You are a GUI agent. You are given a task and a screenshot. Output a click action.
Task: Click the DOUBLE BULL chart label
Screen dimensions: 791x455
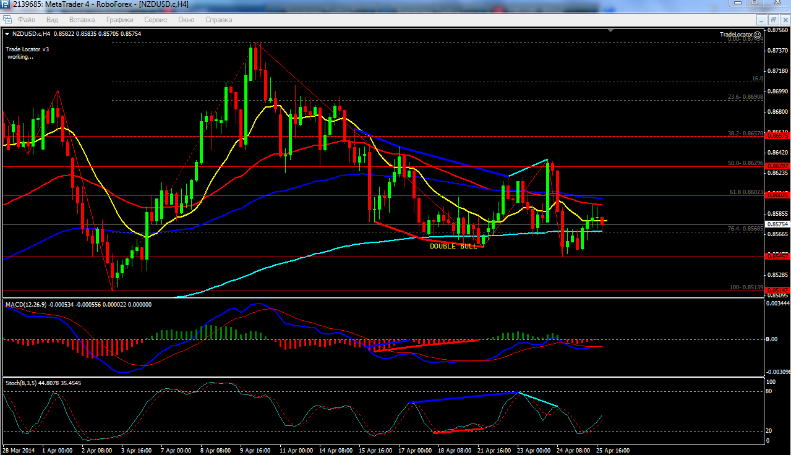point(453,246)
